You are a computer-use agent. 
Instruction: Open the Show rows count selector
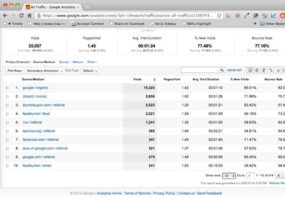click(229, 176)
